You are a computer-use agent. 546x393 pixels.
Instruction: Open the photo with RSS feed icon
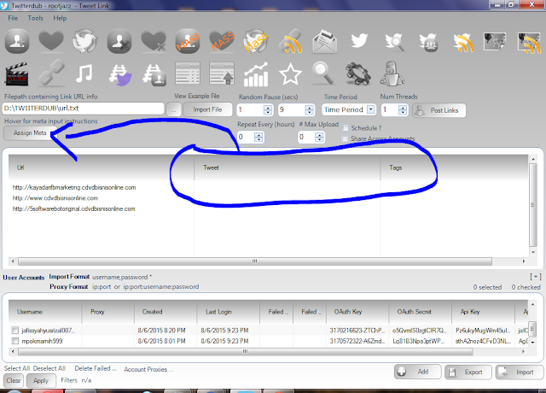529,43
